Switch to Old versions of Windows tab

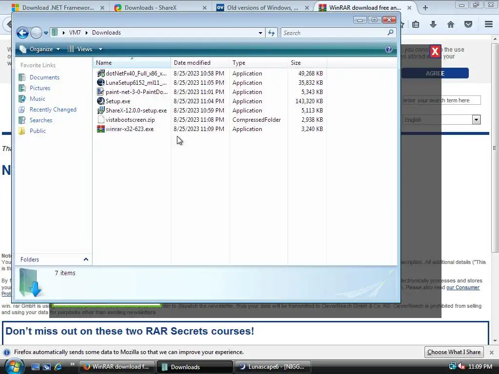tap(262, 8)
